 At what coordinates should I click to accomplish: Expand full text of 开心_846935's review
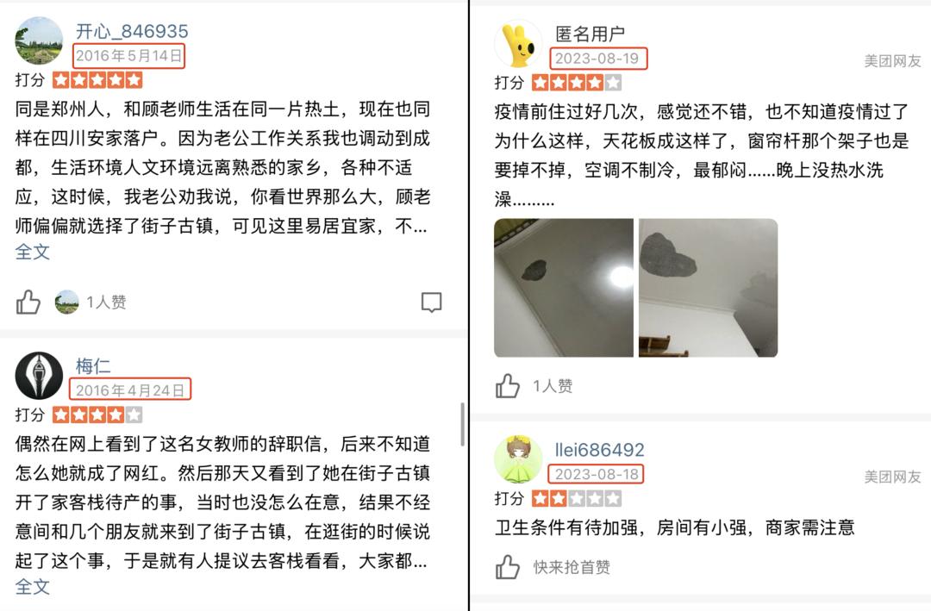(x=32, y=252)
